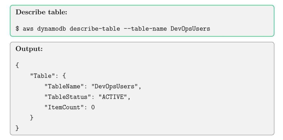Click the "Output:" heading
Viewport: 283px width, 140px height.
click(x=29, y=50)
